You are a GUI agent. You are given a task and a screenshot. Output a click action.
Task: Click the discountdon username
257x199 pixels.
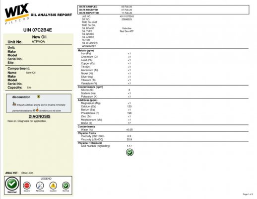[x=21, y=97]
